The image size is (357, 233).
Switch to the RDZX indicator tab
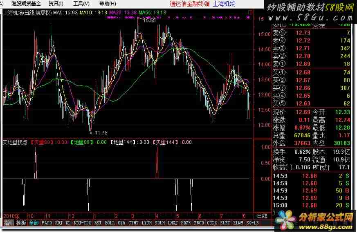coord(186,223)
